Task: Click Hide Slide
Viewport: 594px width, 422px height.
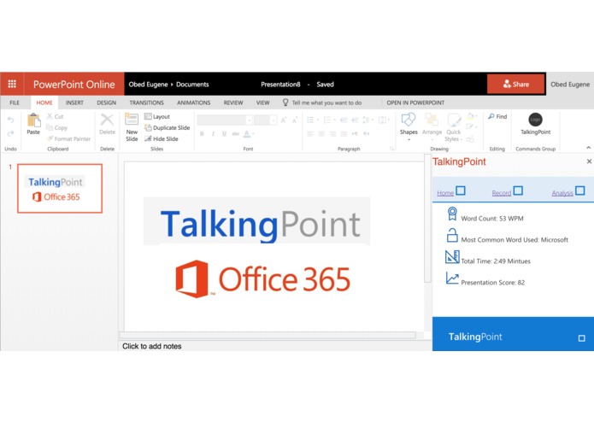Action: tap(162, 138)
